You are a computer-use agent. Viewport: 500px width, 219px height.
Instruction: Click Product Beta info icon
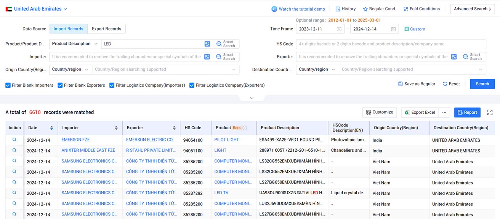tap(245, 128)
